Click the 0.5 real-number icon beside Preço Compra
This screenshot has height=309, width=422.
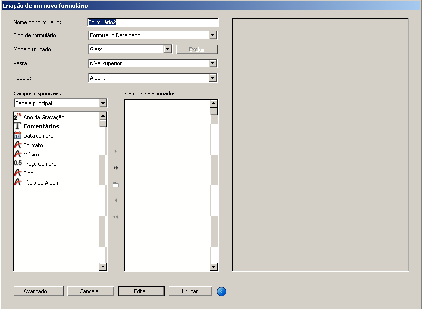tap(18, 164)
